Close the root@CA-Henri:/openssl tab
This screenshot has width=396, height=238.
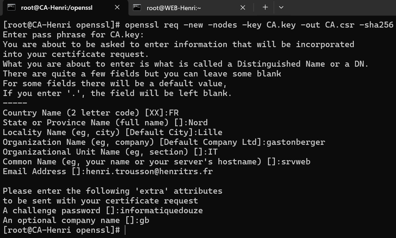[117, 7]
